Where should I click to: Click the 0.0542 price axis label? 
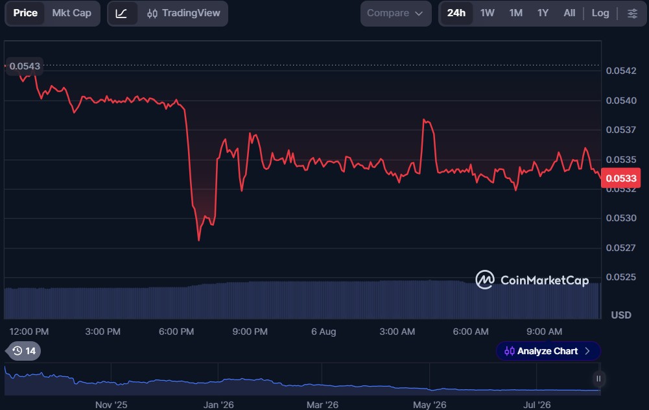tap(621, 71)
